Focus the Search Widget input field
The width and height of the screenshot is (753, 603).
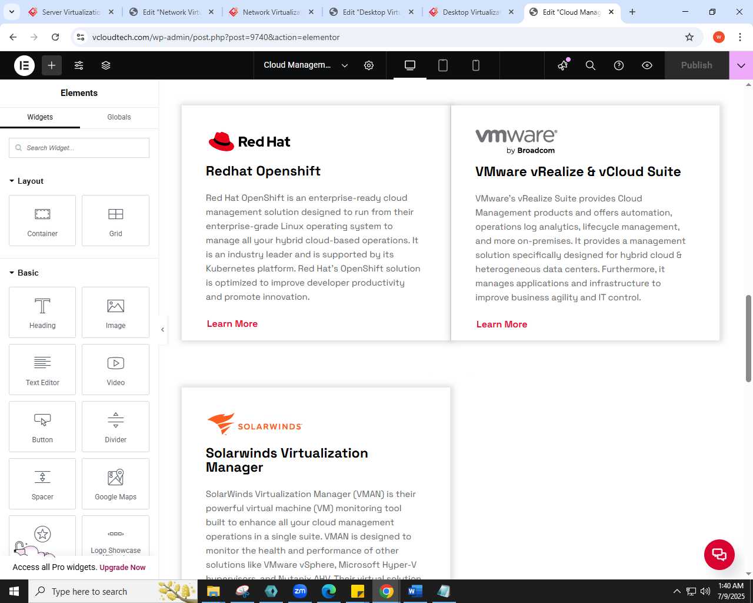point(79,148)
